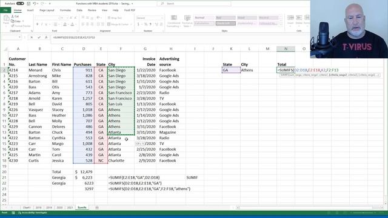Click the Accessibility Investigate status icon

tap(32, 213)
